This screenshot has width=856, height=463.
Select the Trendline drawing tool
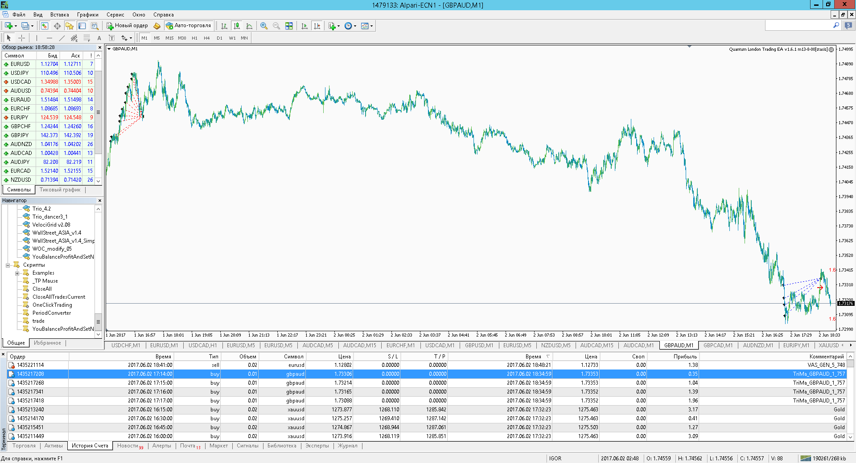62,38
